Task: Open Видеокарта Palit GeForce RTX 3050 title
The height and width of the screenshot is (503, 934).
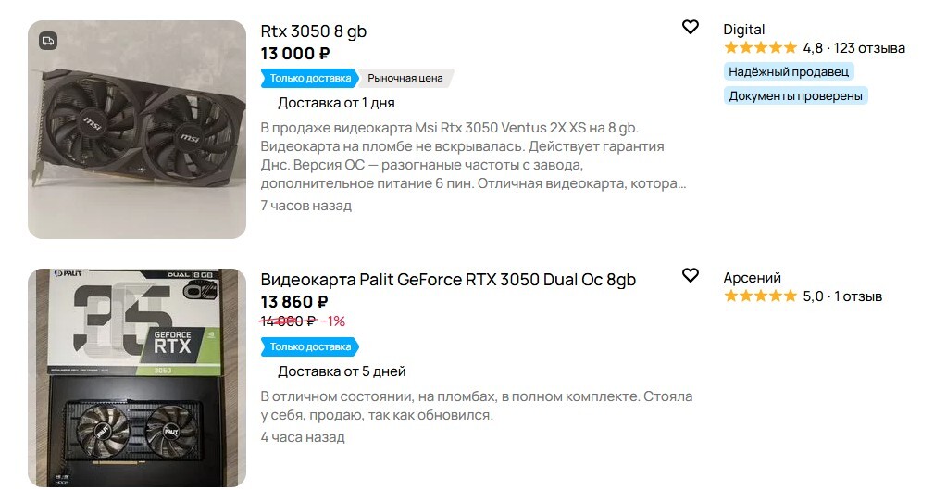Action: pos(448,280)
